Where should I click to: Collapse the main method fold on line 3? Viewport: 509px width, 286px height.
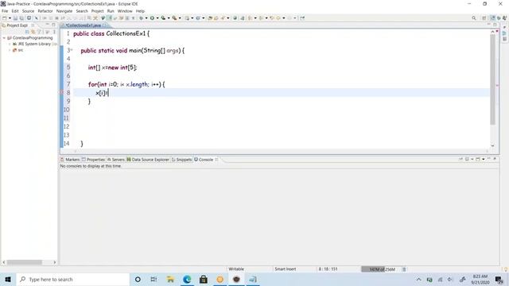(x=72, y=50)
